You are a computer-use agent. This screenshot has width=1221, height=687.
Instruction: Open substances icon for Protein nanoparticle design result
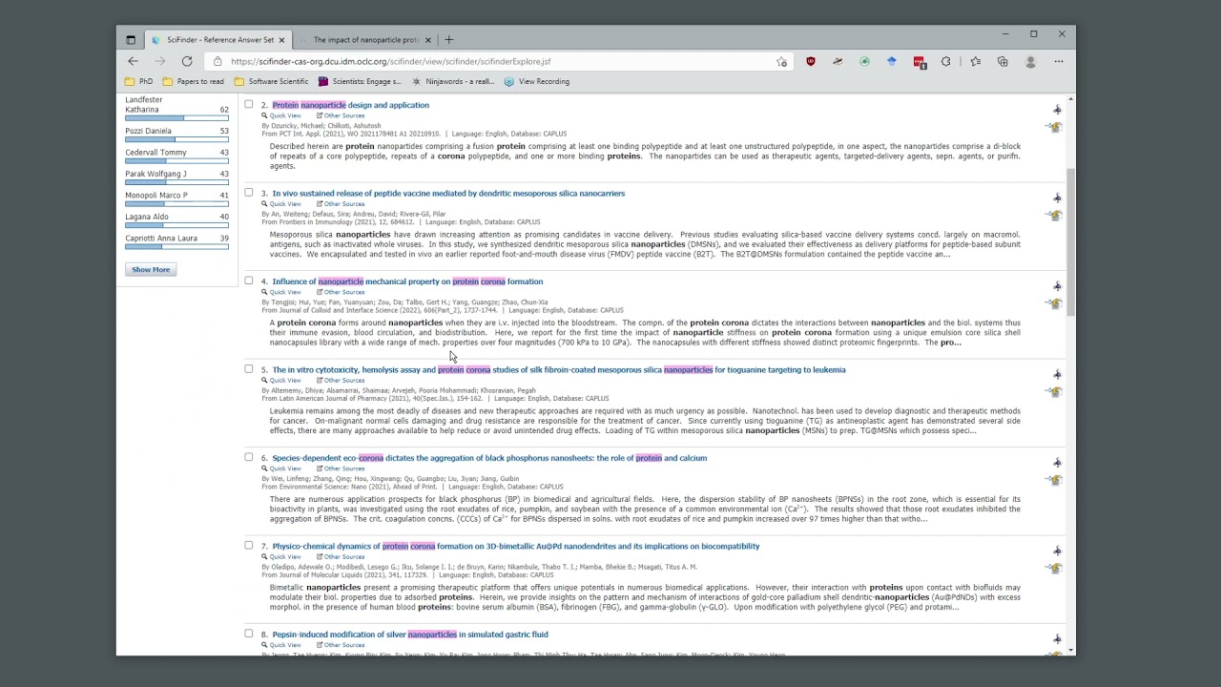tap(1057, 110)
